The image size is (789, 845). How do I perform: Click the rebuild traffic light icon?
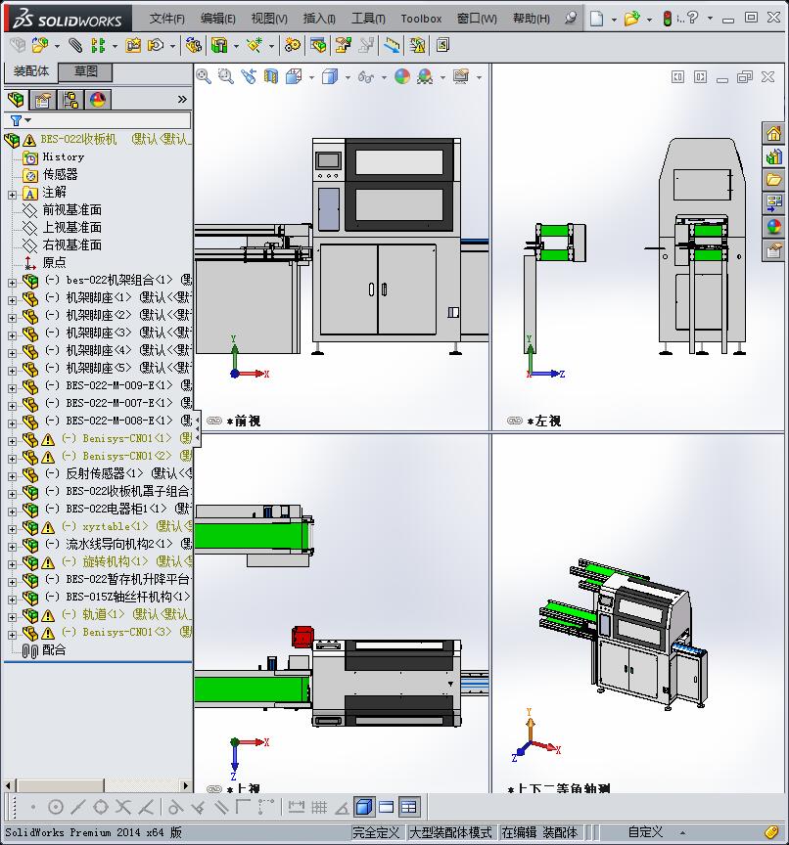point(667,19)
